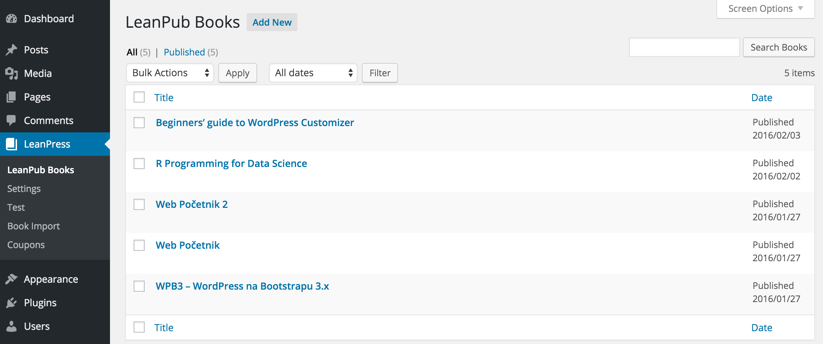Open the Users menu

[x=55, y=326]
